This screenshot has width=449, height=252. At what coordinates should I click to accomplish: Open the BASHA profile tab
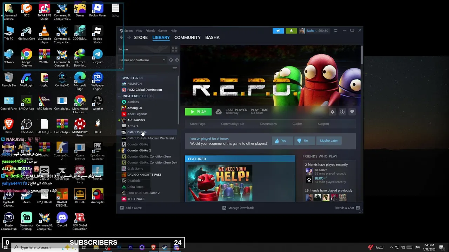(212, 37)
